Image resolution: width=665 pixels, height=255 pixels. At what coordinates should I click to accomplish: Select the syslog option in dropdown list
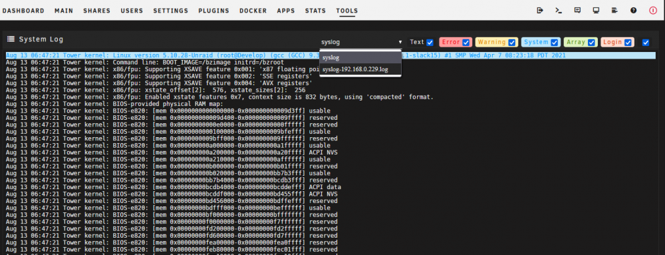point(360,57)
